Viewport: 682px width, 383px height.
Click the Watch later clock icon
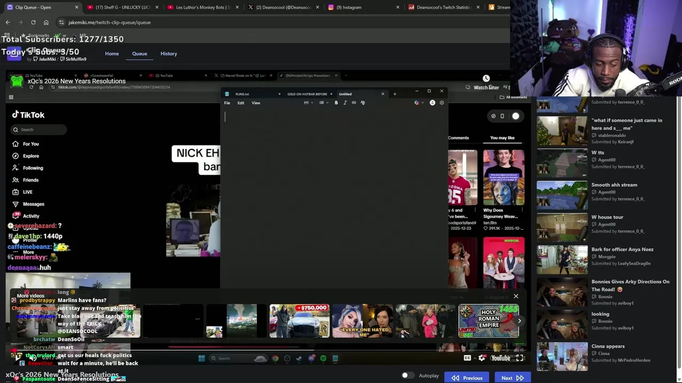(486, 79)
